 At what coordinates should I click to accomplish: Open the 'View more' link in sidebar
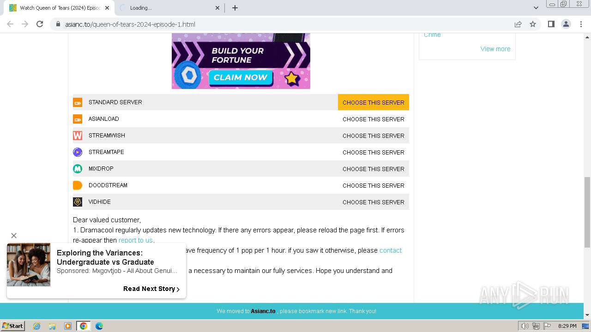point(495,49)
